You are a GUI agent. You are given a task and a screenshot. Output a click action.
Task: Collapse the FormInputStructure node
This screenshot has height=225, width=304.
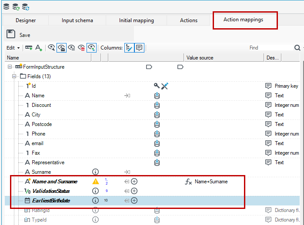(x=10, y=67)
